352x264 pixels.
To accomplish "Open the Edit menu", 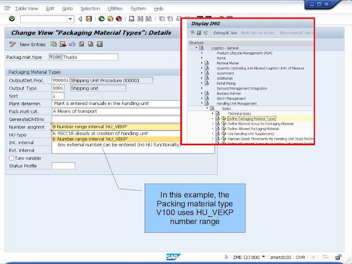I will [50, 9].
